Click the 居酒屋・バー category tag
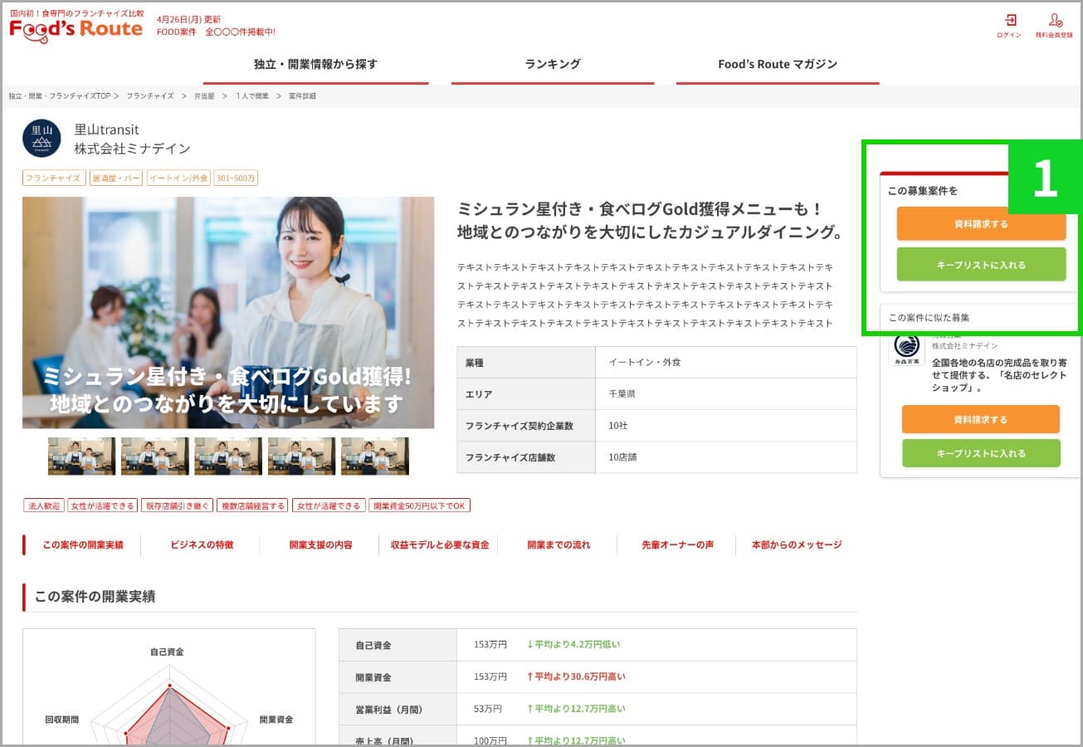1083x747 pixels. tap(116, 178)
